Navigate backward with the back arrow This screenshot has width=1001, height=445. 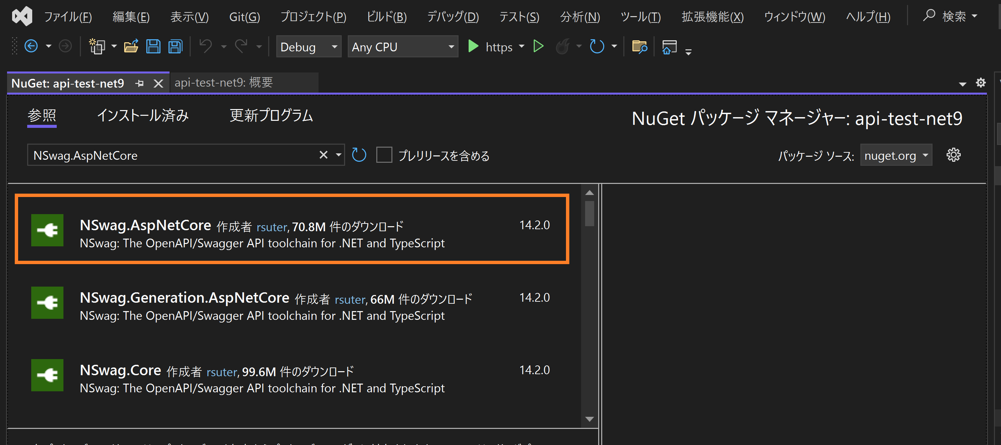click(x=31, y=46)
